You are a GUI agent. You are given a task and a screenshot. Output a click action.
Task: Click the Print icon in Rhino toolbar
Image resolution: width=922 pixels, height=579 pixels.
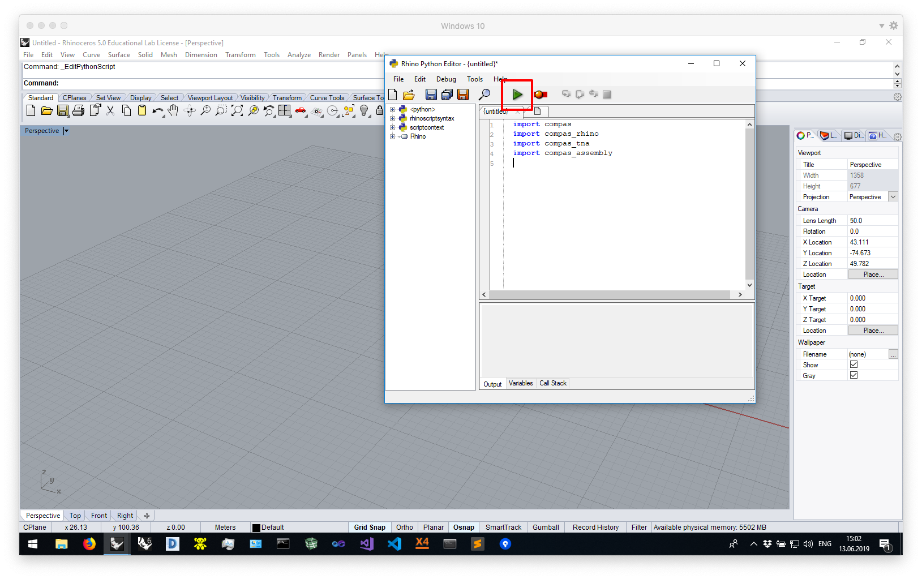tap(79, 110)
